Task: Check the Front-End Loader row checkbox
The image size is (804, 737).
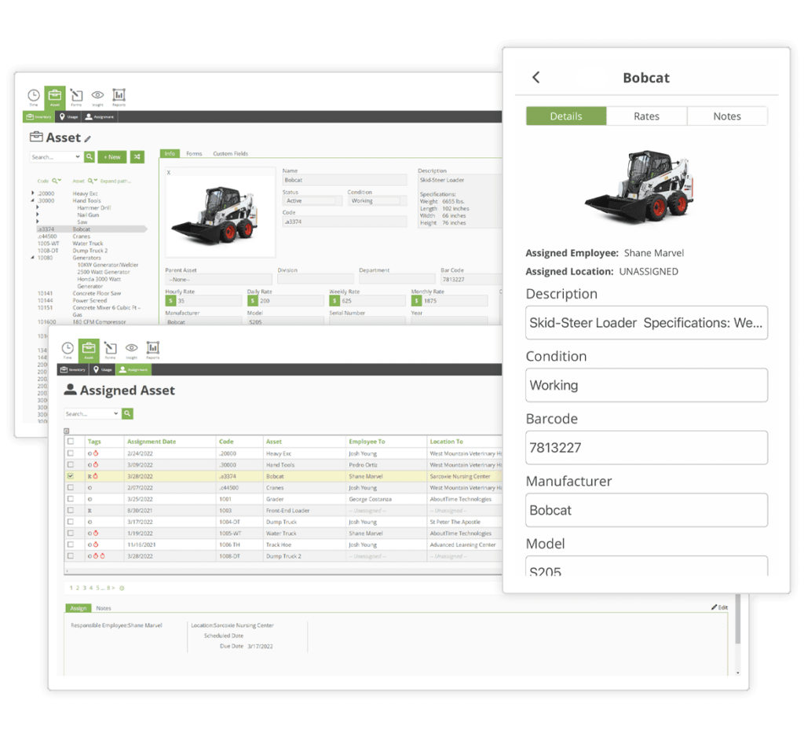Action: [70, 510]
